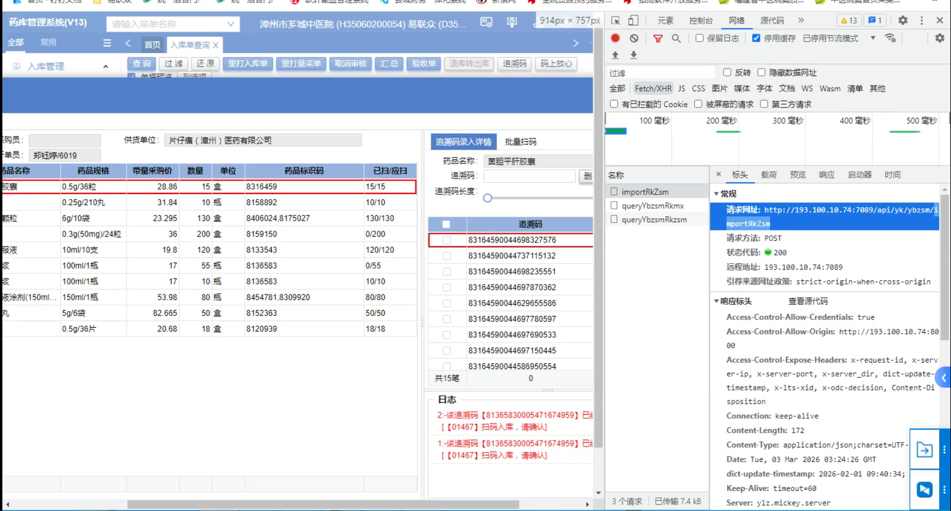The width and height of the screenshot is (951, 511).
Task: Click the horizontal scrollbar at window bottom
Action: (323, 504)
